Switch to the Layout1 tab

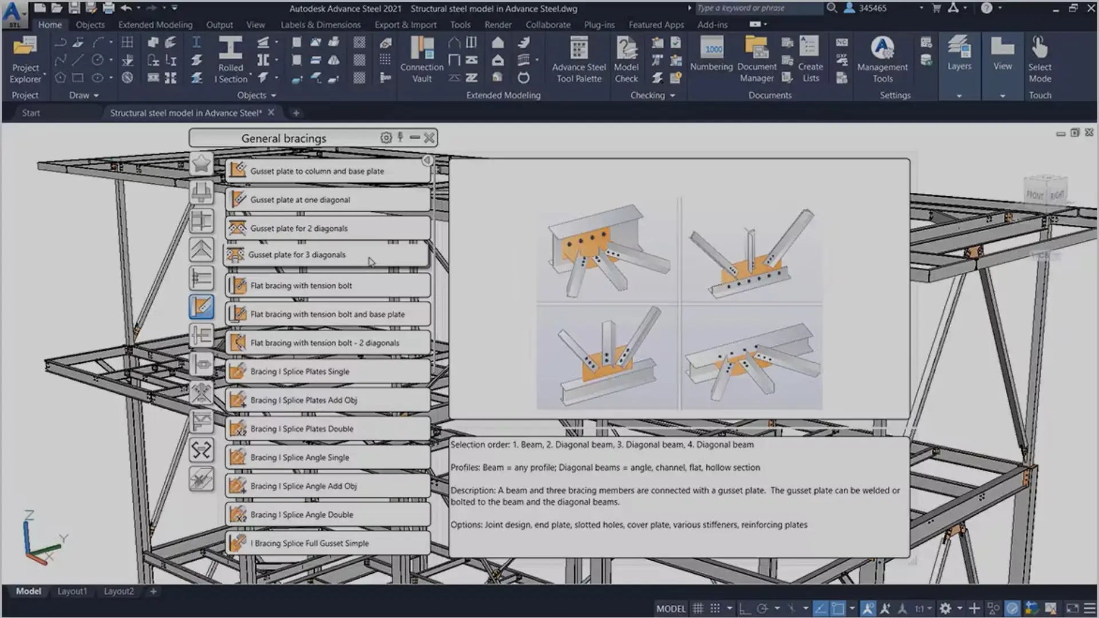pos(72,591)
